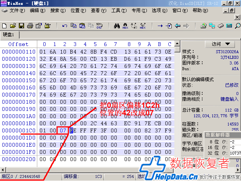Image resolution: width=241 pixels, height=181 pixels.
Task: Expand the 访问 dropdown button
Action: coord(220,44)
